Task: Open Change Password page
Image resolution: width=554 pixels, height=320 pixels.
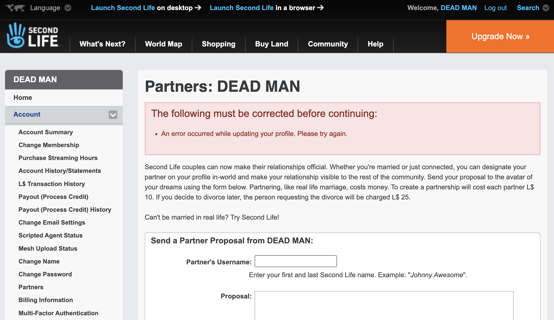Action: click(45, 274)
